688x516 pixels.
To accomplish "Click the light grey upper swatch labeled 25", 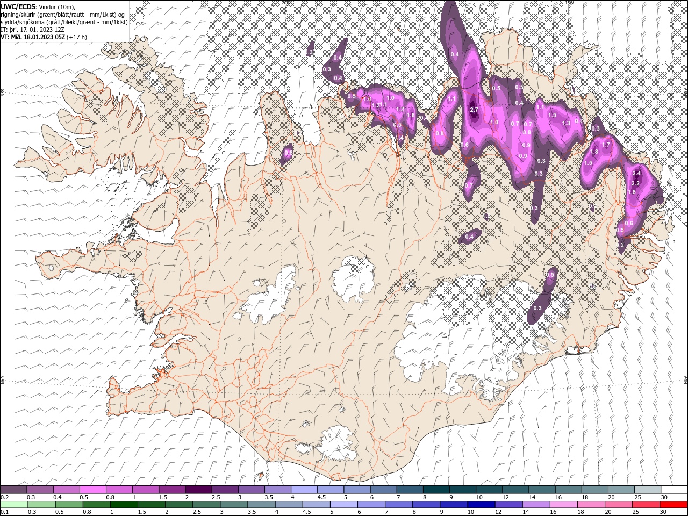I will coord(648,489).
